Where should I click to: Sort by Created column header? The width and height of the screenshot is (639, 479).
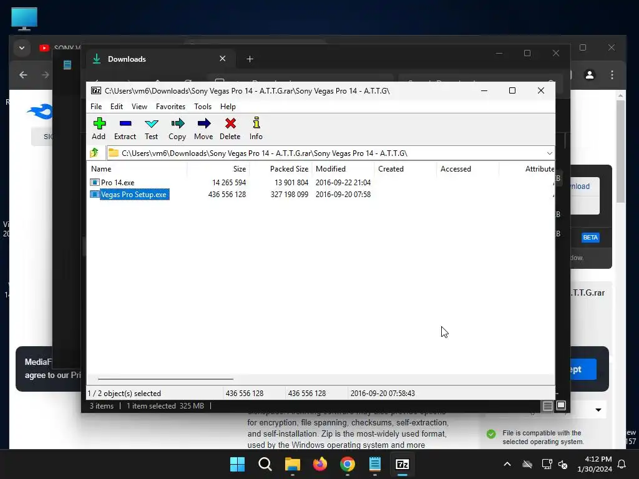406,168
